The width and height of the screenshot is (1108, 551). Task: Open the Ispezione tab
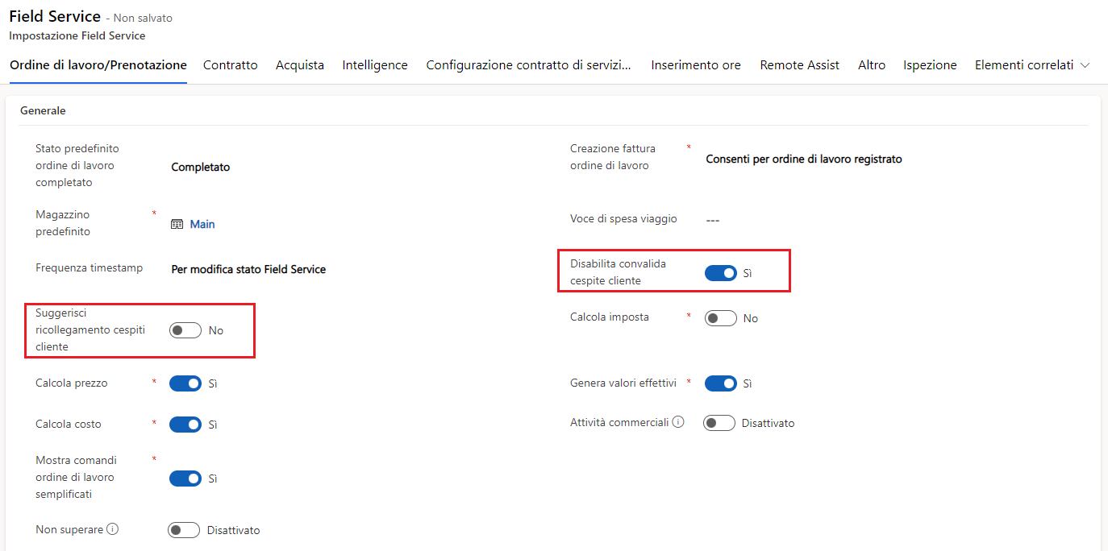point(930,65)
